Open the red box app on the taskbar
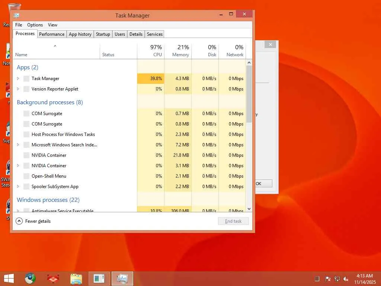Image resolution: width=381 pixels, height=286 pixels. click(x=53, y=279)
